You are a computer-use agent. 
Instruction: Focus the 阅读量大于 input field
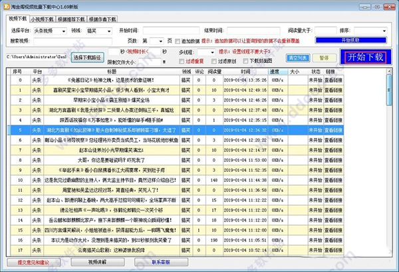[326, 31]
